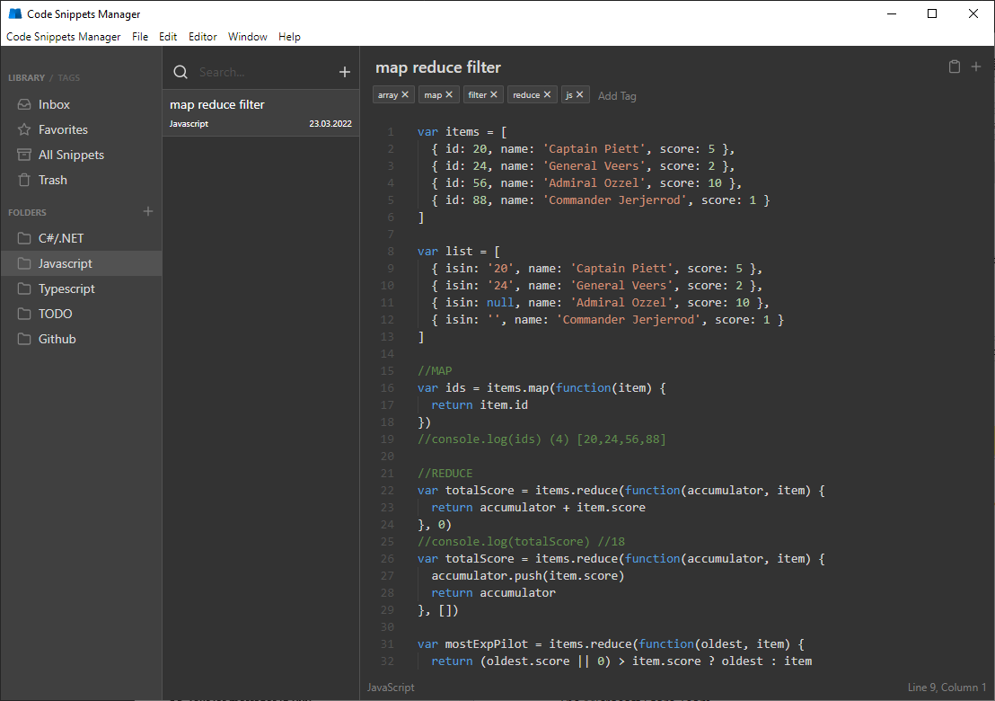Open the Inbox label in the library
The image size is (995, 701).
54,104
